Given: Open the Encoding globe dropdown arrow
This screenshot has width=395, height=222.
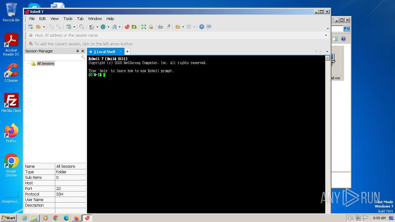Looking at the screenshot, I should [108, 27].
